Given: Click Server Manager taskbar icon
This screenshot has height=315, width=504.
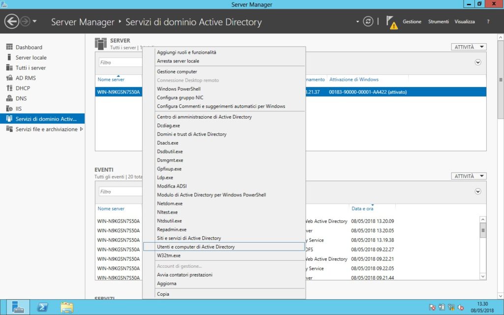Looking at the screenshot, I should click(18, 307).
